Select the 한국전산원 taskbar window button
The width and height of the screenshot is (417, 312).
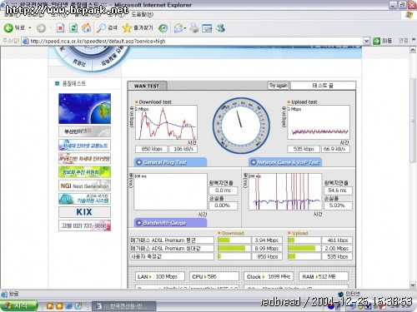[x=123, y=306]
